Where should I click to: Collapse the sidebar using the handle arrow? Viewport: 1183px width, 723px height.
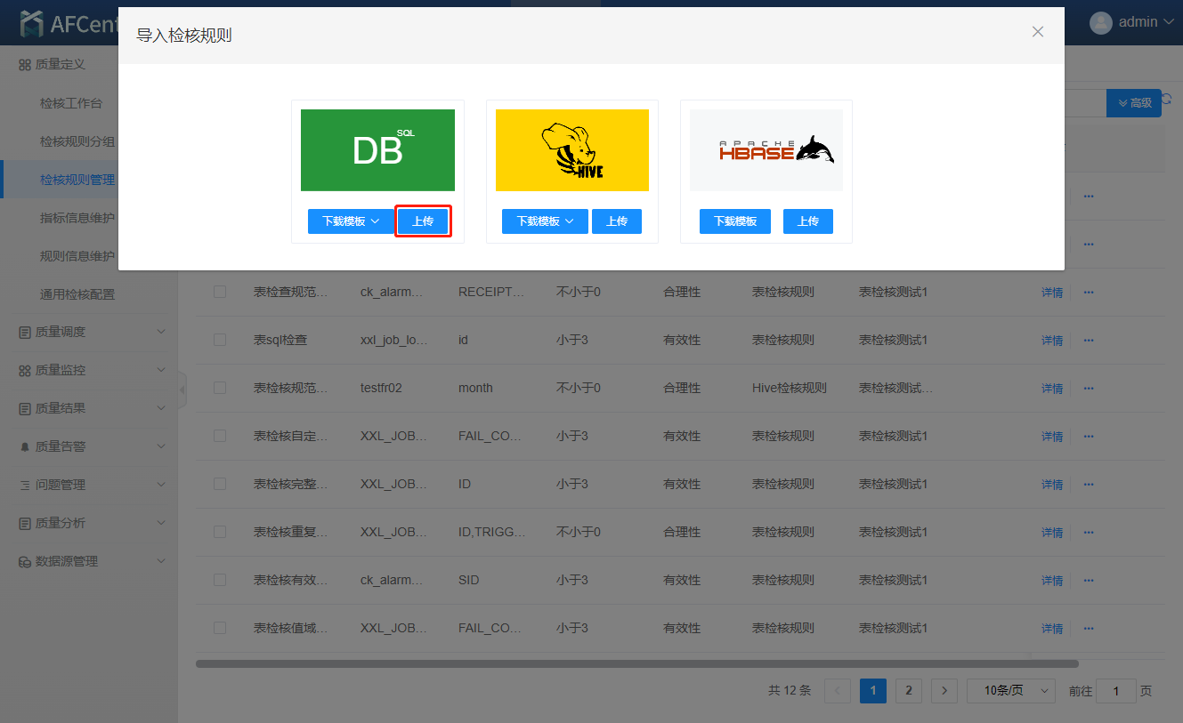click(x=182, y=390)
